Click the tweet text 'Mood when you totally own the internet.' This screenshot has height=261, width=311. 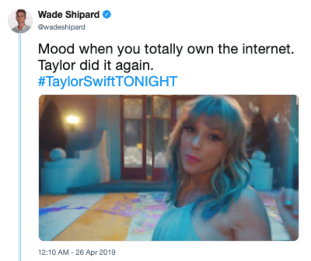pos(166,49)
